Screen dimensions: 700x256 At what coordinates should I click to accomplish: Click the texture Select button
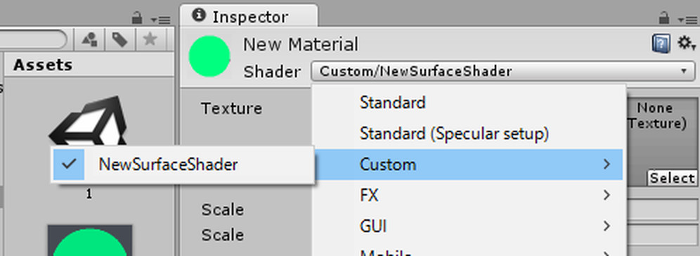pyautogui.click(x=672, y=178)
